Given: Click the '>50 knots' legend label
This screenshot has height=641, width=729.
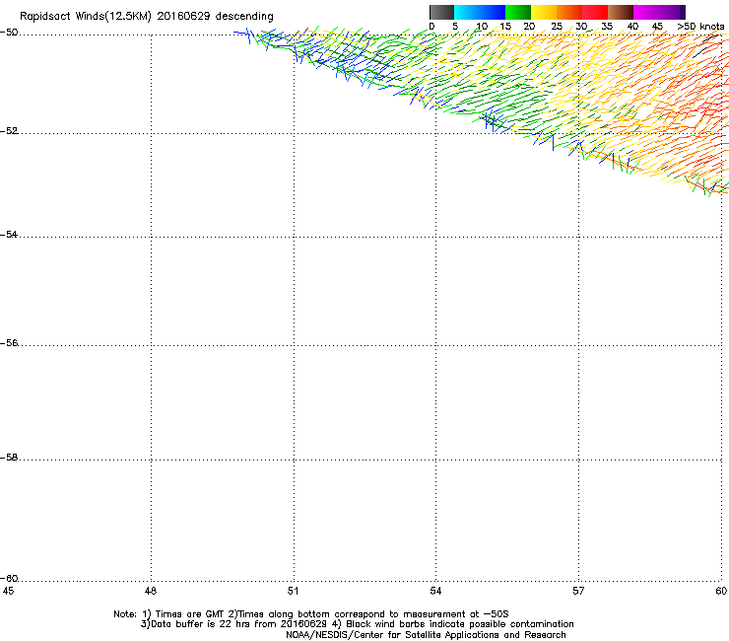Looking at the screenshot, I should [x=700, y=27].
